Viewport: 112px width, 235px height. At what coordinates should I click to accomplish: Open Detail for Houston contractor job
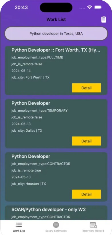86,194
